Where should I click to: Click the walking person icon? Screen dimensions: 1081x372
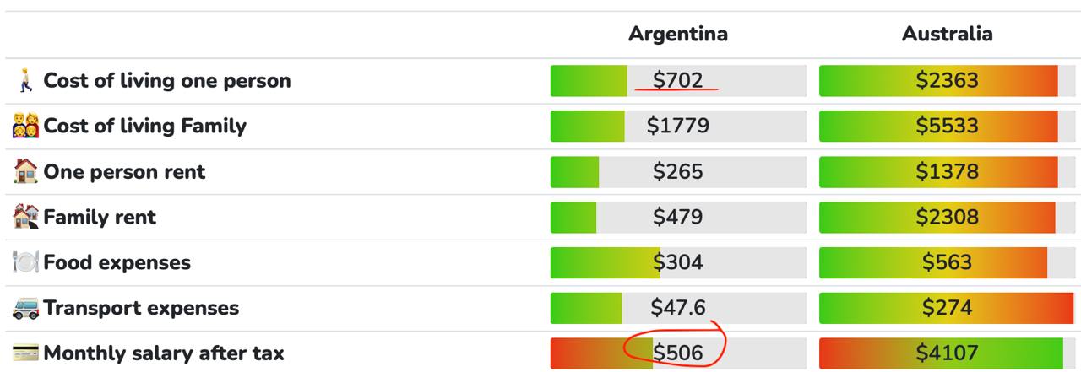[x=25, y=81]
